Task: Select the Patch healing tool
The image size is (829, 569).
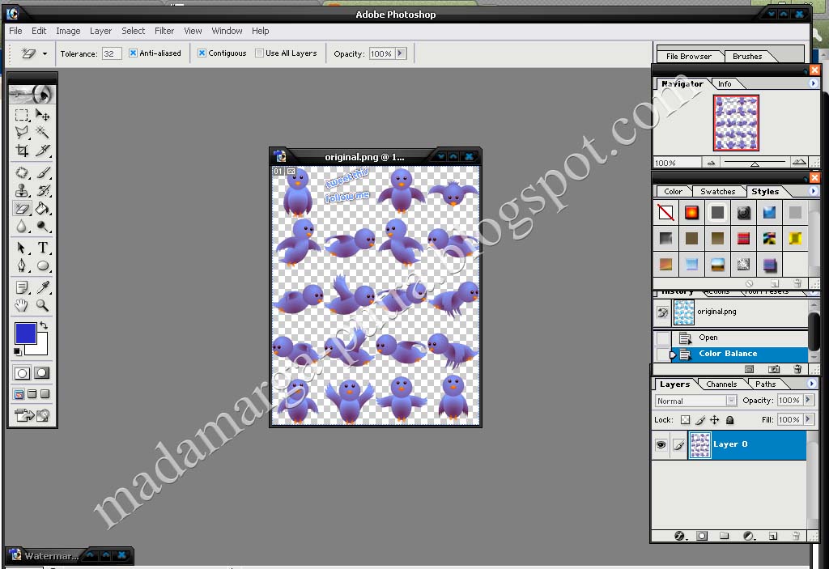Action: 22,172
